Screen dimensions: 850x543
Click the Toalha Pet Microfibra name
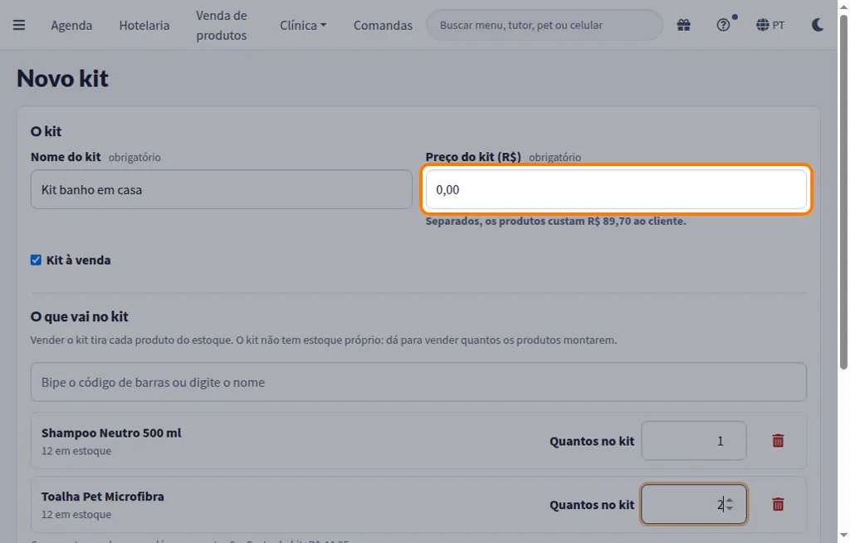point(102,497)
